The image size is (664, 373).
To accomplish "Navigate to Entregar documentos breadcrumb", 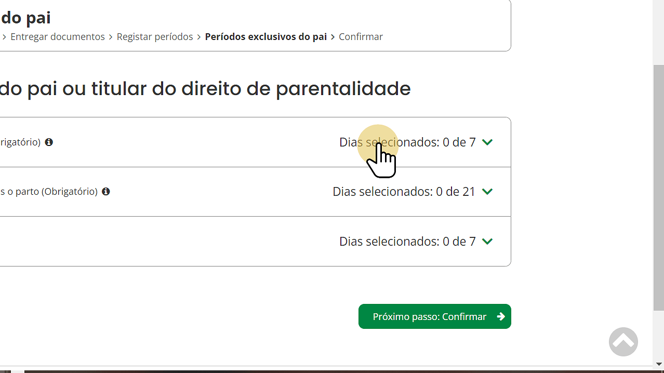I will pos(57,36).
